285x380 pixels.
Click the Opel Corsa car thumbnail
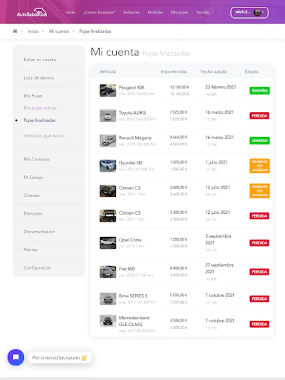coord(108,243)
